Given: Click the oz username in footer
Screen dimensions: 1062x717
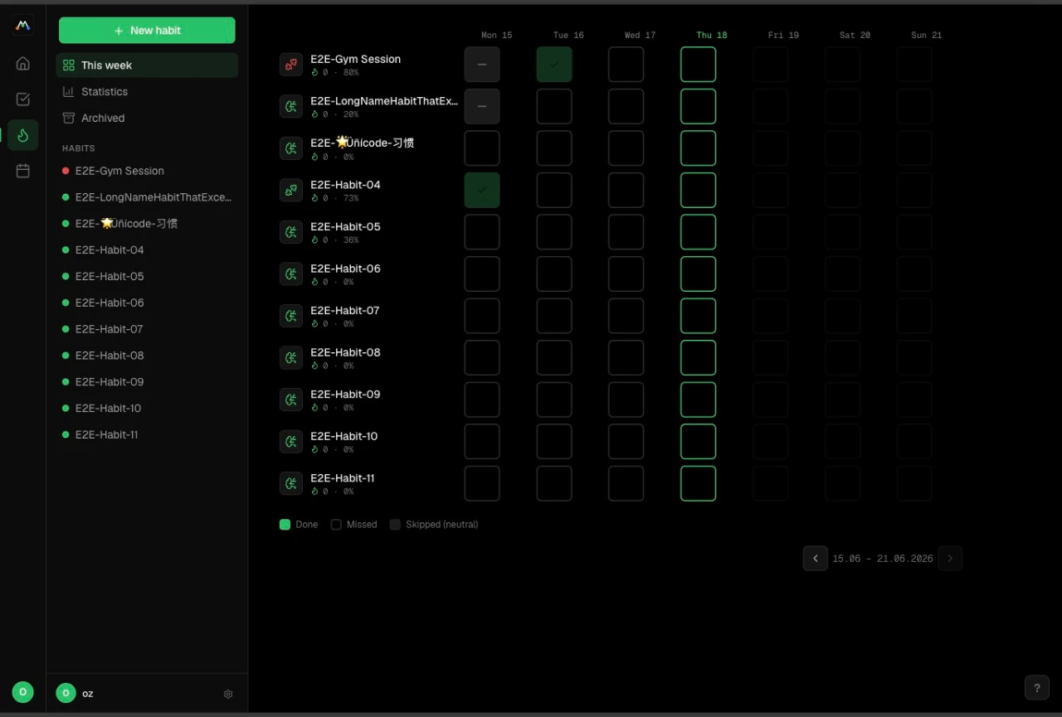Looking at the screenshot, I should [88, 694].
